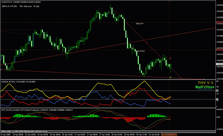Click the MTF_MACD_inColor indicator header text
The width and height of the screenshot is (223, 136).
37,110
